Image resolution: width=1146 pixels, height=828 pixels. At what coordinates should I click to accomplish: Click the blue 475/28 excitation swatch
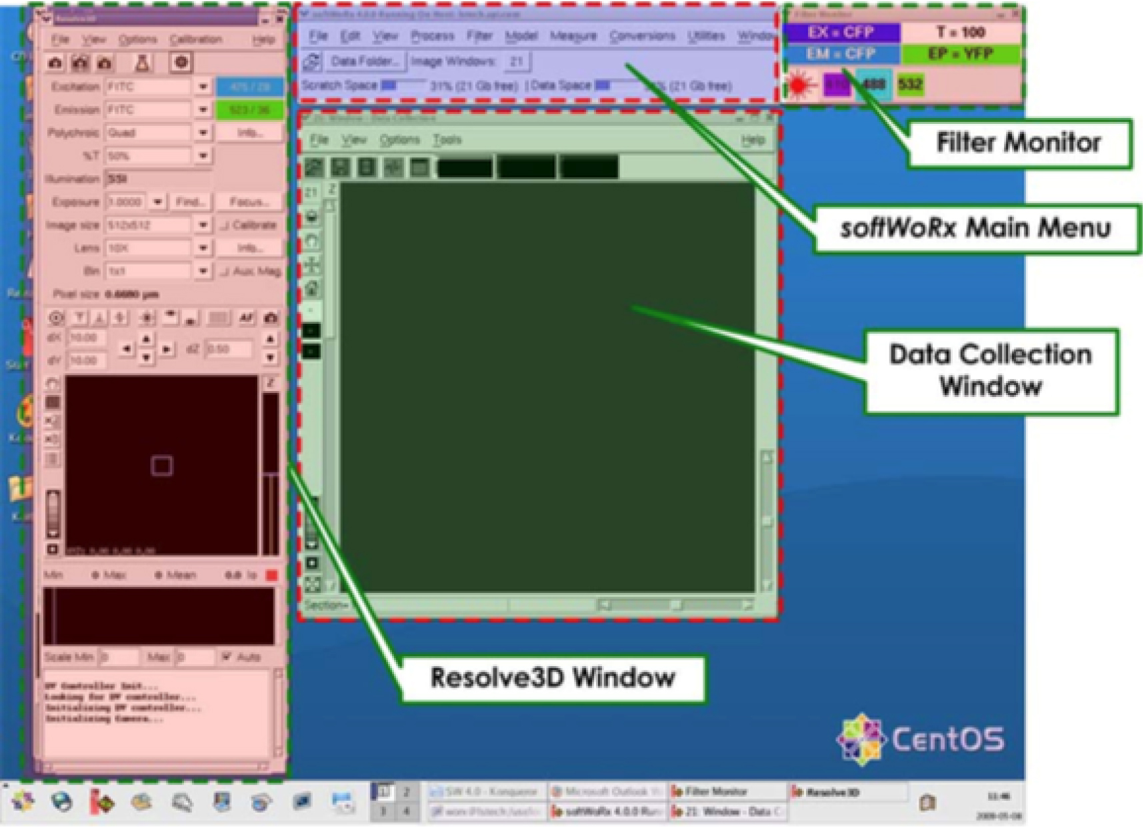click(x=249, y=87)
